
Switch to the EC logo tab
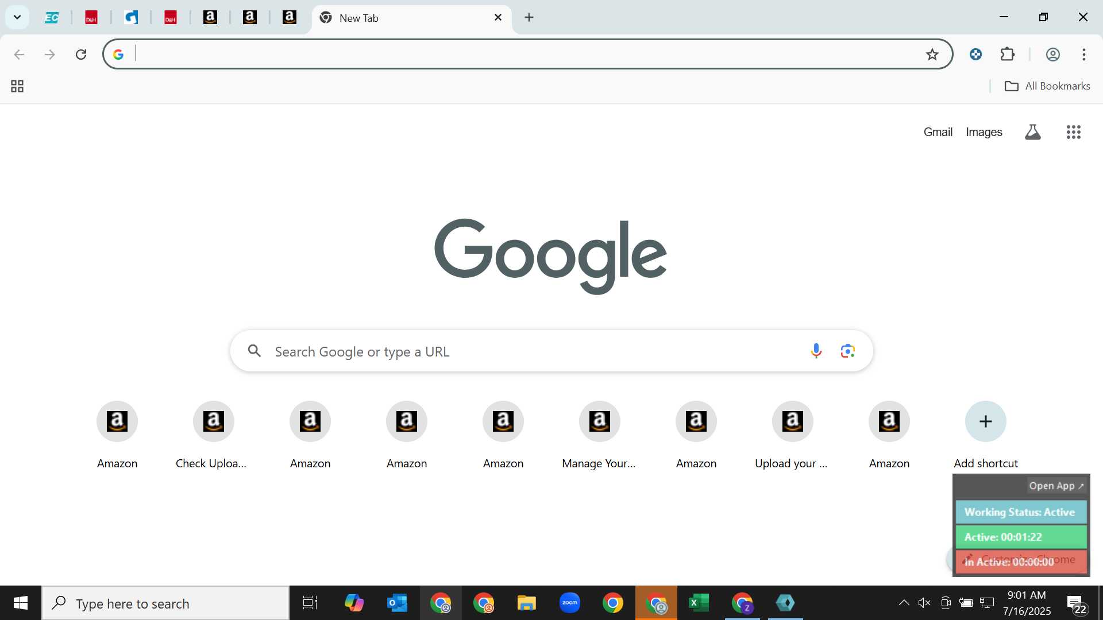52,18
